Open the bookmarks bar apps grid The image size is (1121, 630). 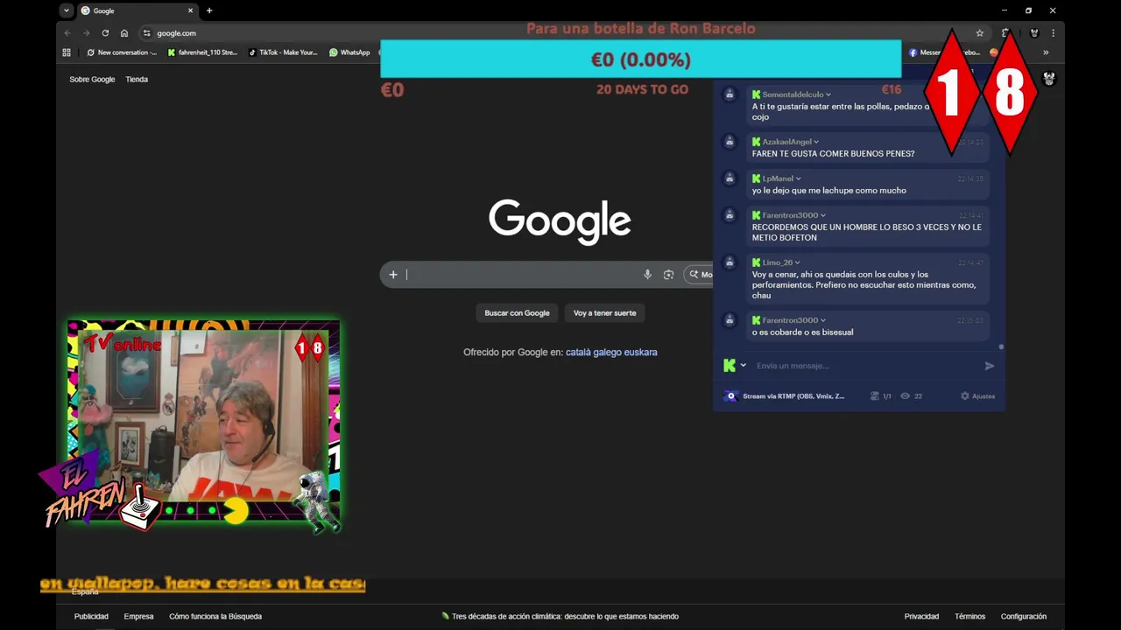67,52
